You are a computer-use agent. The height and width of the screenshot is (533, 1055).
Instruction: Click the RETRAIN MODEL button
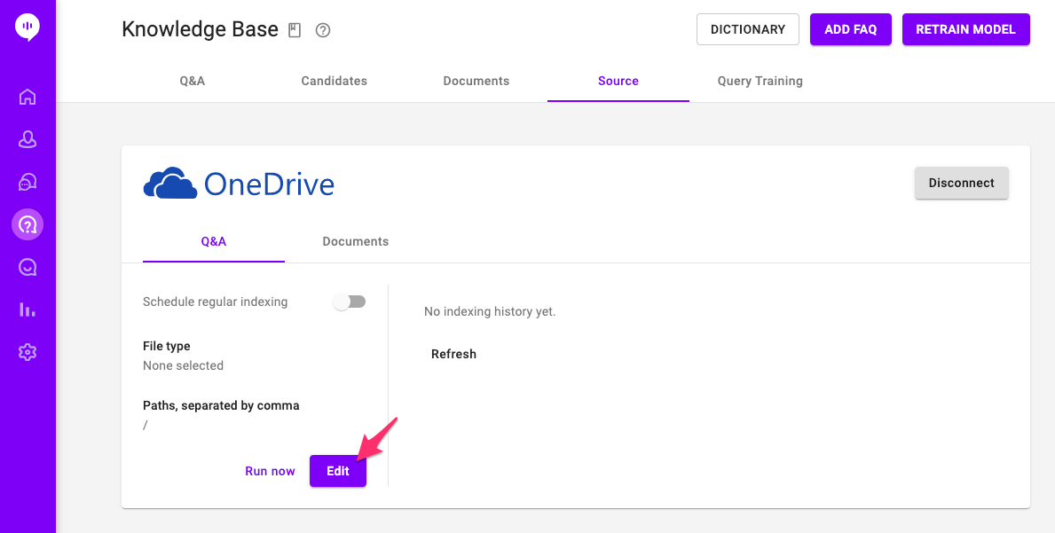pos(966,29)
